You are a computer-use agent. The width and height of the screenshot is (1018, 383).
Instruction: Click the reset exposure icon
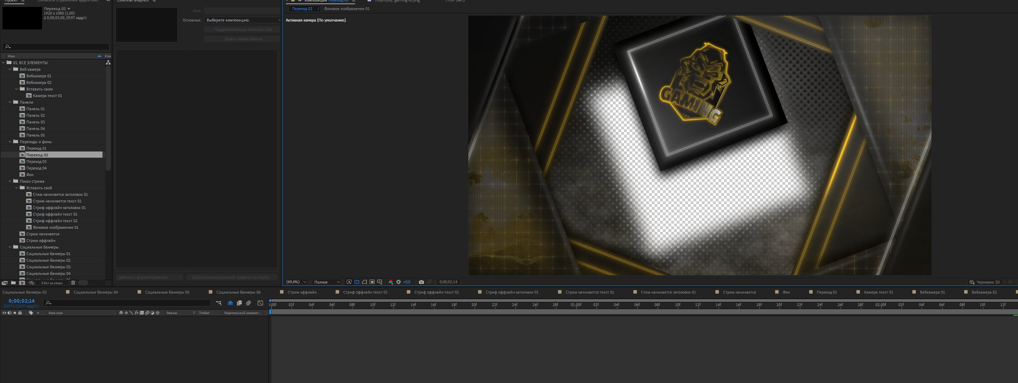(399, 282)
